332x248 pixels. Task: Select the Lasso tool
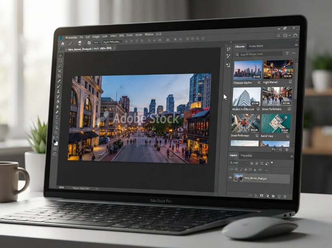[60, 66]
